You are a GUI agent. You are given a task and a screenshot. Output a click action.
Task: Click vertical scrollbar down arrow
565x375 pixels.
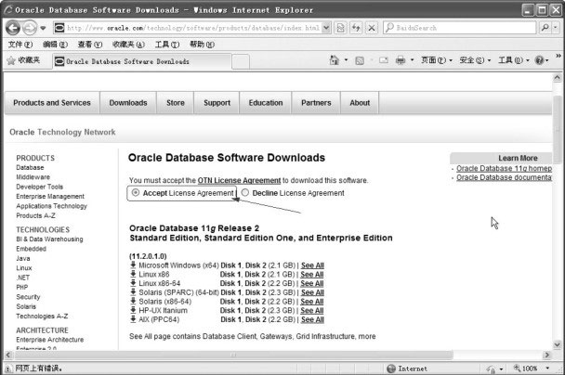click(x=557, y=344)
